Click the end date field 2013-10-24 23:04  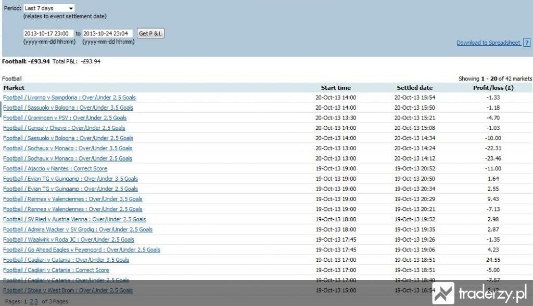[x=107, y=34]
